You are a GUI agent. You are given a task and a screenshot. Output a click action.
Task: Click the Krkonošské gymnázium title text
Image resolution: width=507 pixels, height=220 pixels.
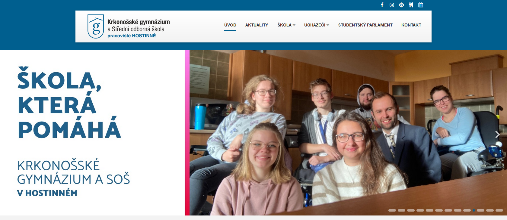coord(139,22)
